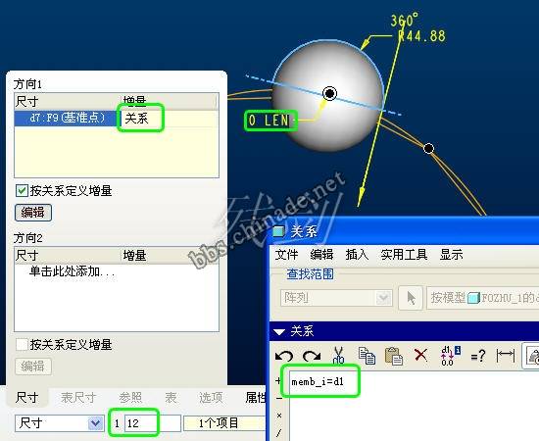Image resolution: width=539 pixels, height=441 pixels.
Task: Uncheck 按关系定义增量 under 方向1
Action: [x=22, y=190]
